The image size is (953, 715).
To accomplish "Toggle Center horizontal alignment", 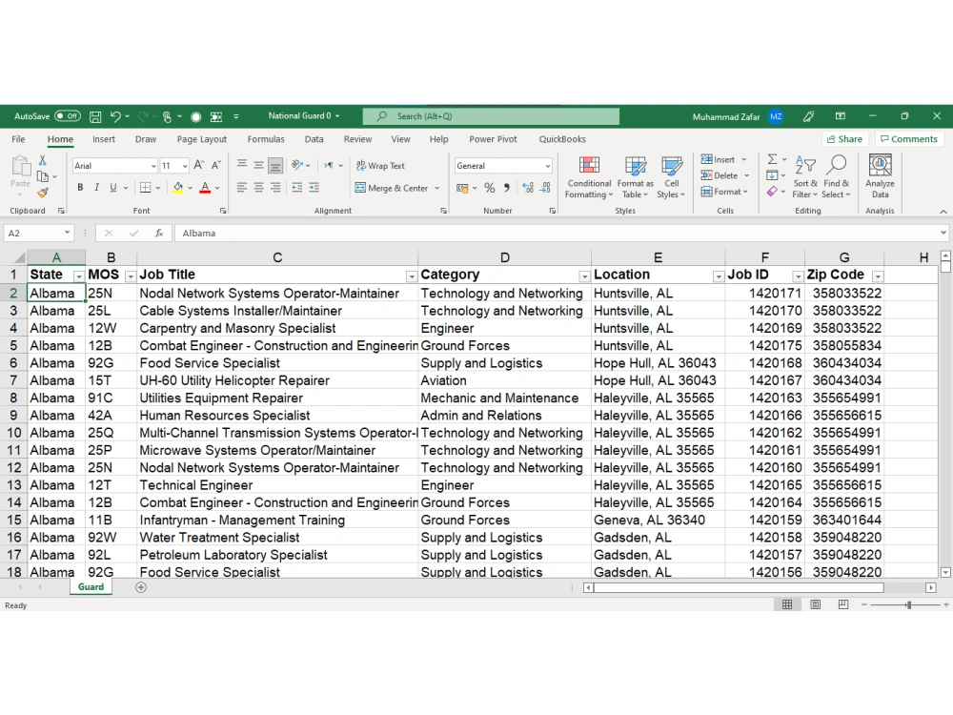I will [259, 187].
